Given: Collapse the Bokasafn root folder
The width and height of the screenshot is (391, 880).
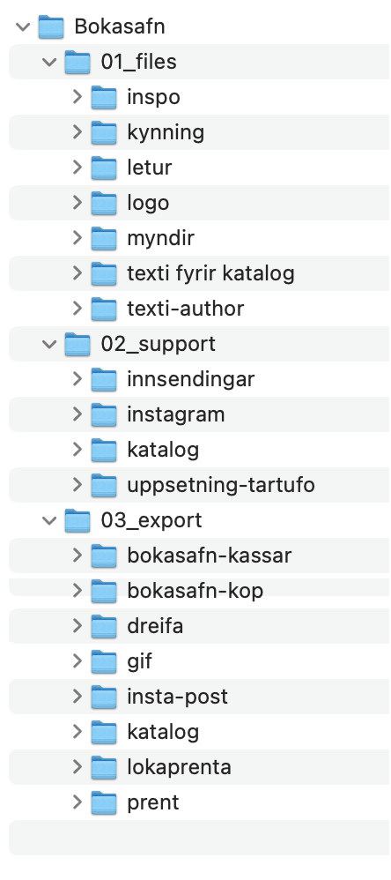Looking at the screenshot, I should 23,26.
